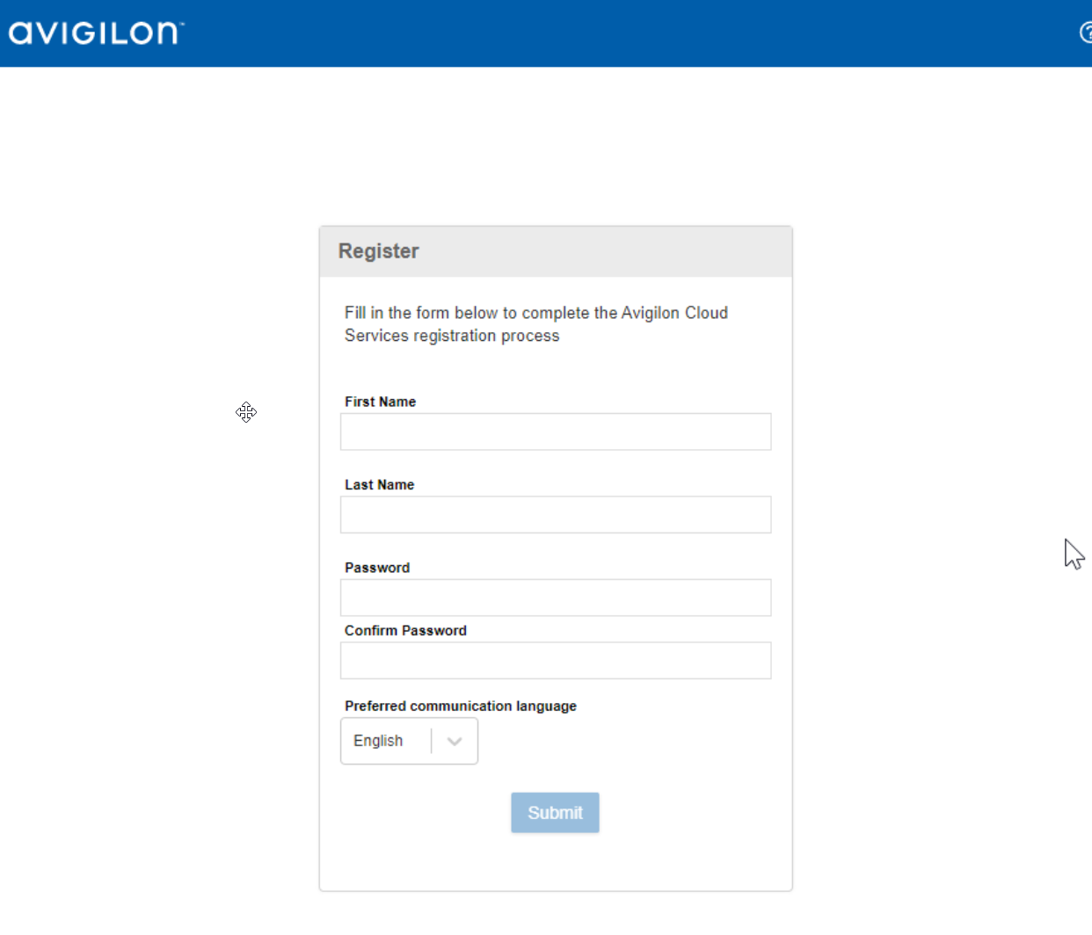This screenshot has width=1092, height=935.
Task: Click the "Services registration process" text line
Action: 452,336
